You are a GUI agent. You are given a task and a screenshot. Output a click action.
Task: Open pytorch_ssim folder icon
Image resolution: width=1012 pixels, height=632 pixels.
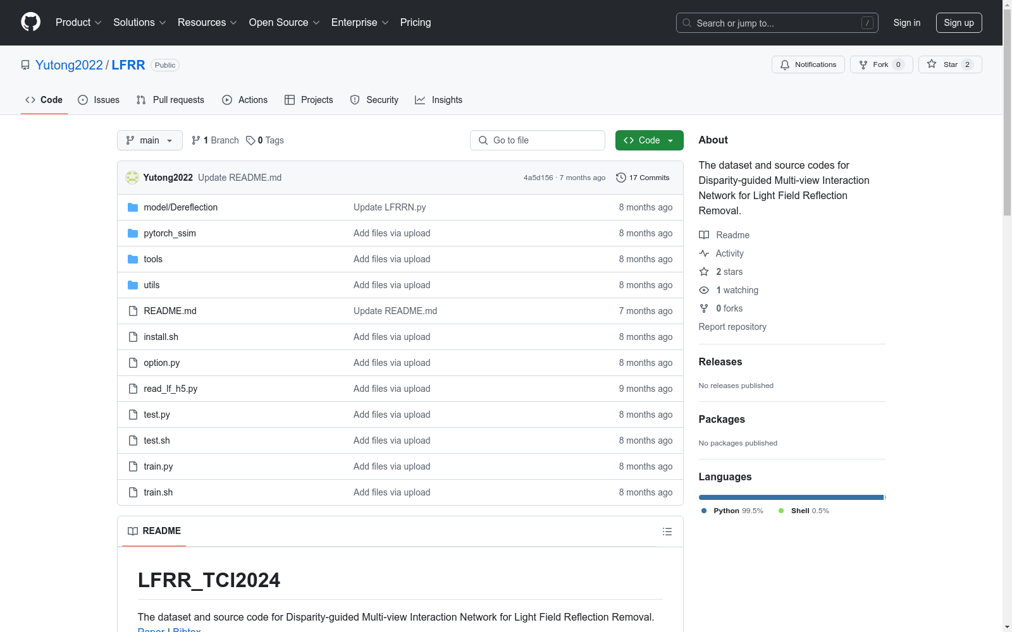click(x=133, y=233)
